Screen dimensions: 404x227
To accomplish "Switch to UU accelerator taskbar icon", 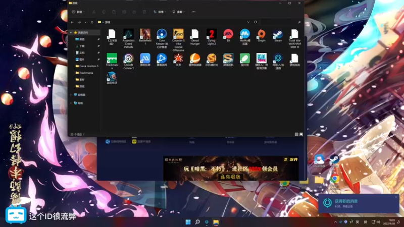I will pos(207,222).
